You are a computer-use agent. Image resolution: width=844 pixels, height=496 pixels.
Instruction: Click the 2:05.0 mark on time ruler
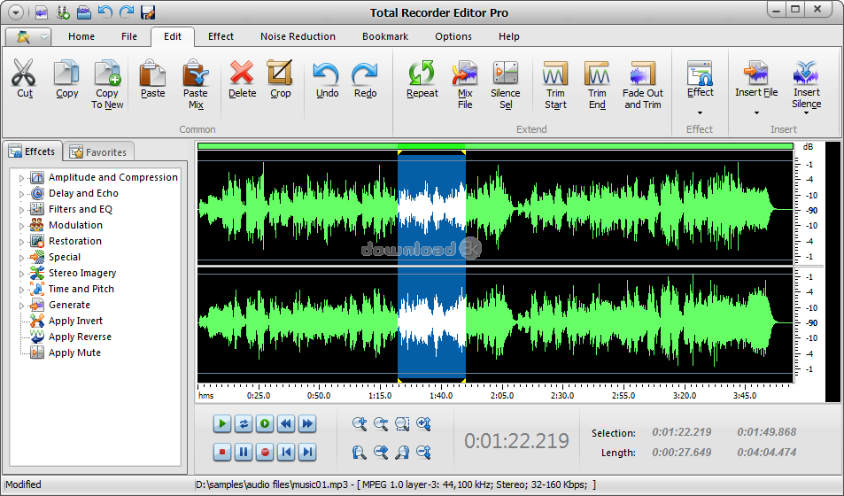(501, 395)
